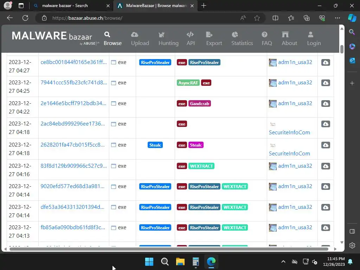Open hash 9020efd577ed68d3a981 link
Viewport: 360px width, 270px height.
click(72, 186)
